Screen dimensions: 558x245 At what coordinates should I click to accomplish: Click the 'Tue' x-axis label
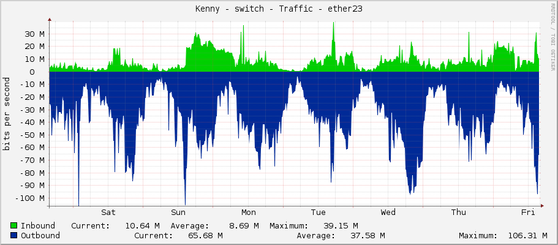tap(318, 213)
